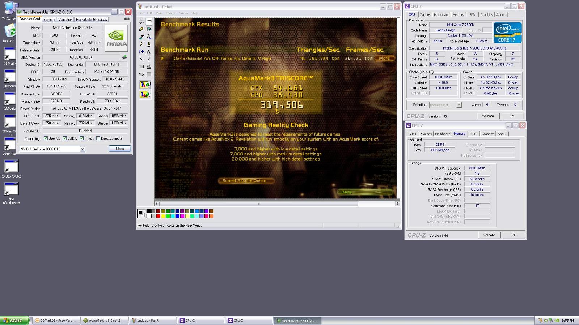Open the SPD tab in bottom CPU-Z window
Viewport: 579px width, 325px height.
tap(473, 134)
